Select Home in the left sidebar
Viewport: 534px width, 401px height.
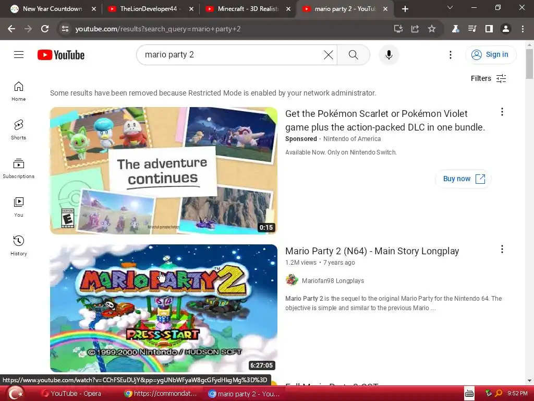point(18,91)
